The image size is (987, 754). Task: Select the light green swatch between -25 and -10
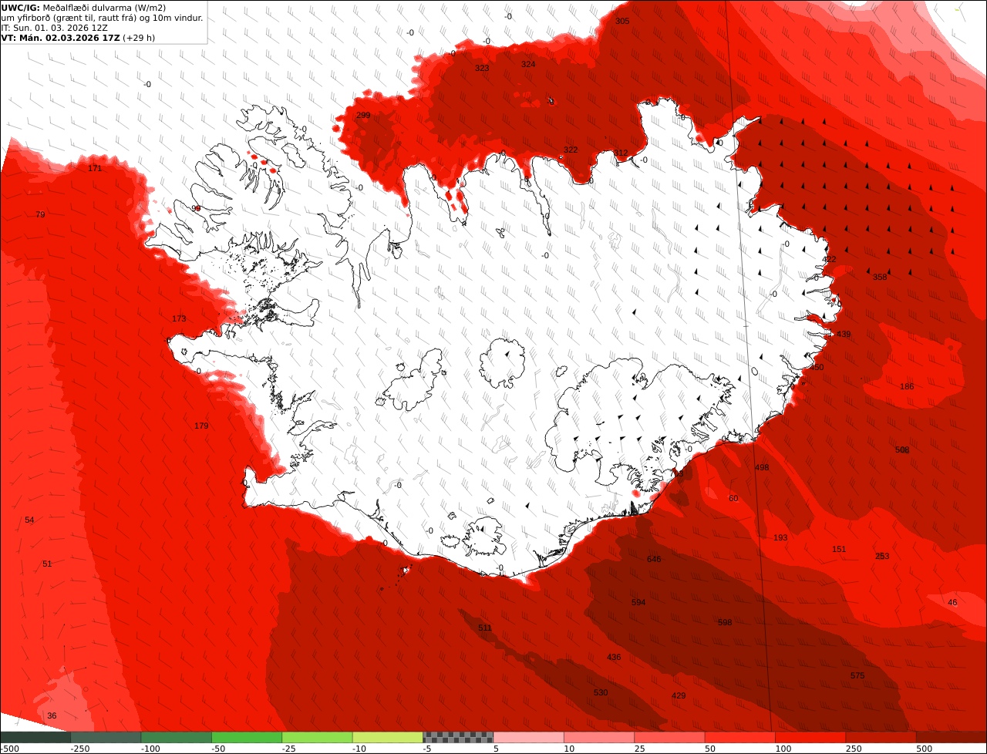point(317,737)
